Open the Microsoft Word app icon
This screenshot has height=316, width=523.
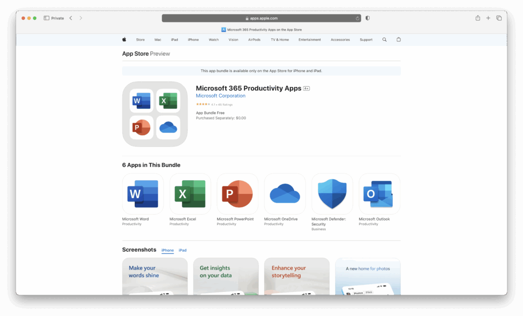click(x=142, y=194)
